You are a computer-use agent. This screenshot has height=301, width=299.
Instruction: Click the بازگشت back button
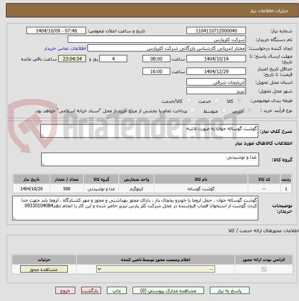(91, 290)
